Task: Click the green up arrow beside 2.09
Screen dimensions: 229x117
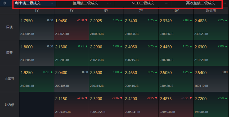Action: pyautogui.click(x=191, y=20)
